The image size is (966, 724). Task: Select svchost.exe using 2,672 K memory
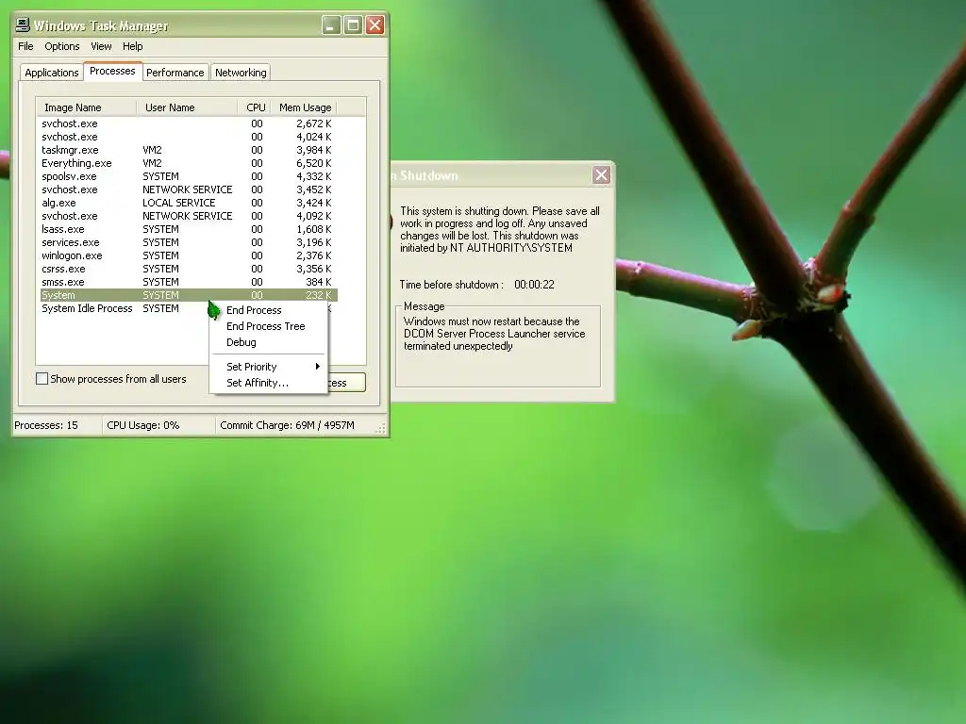tap(188, 123)
